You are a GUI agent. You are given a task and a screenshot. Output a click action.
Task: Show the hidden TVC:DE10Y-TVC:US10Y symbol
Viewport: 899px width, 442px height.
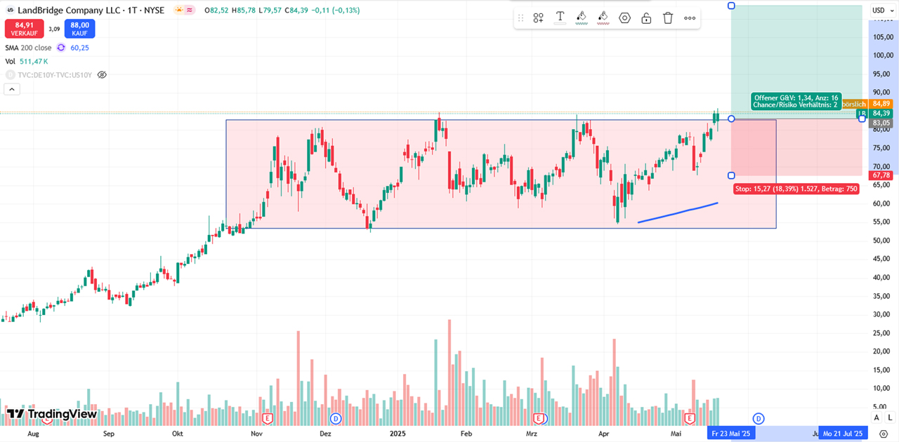[x=102, y=74]
